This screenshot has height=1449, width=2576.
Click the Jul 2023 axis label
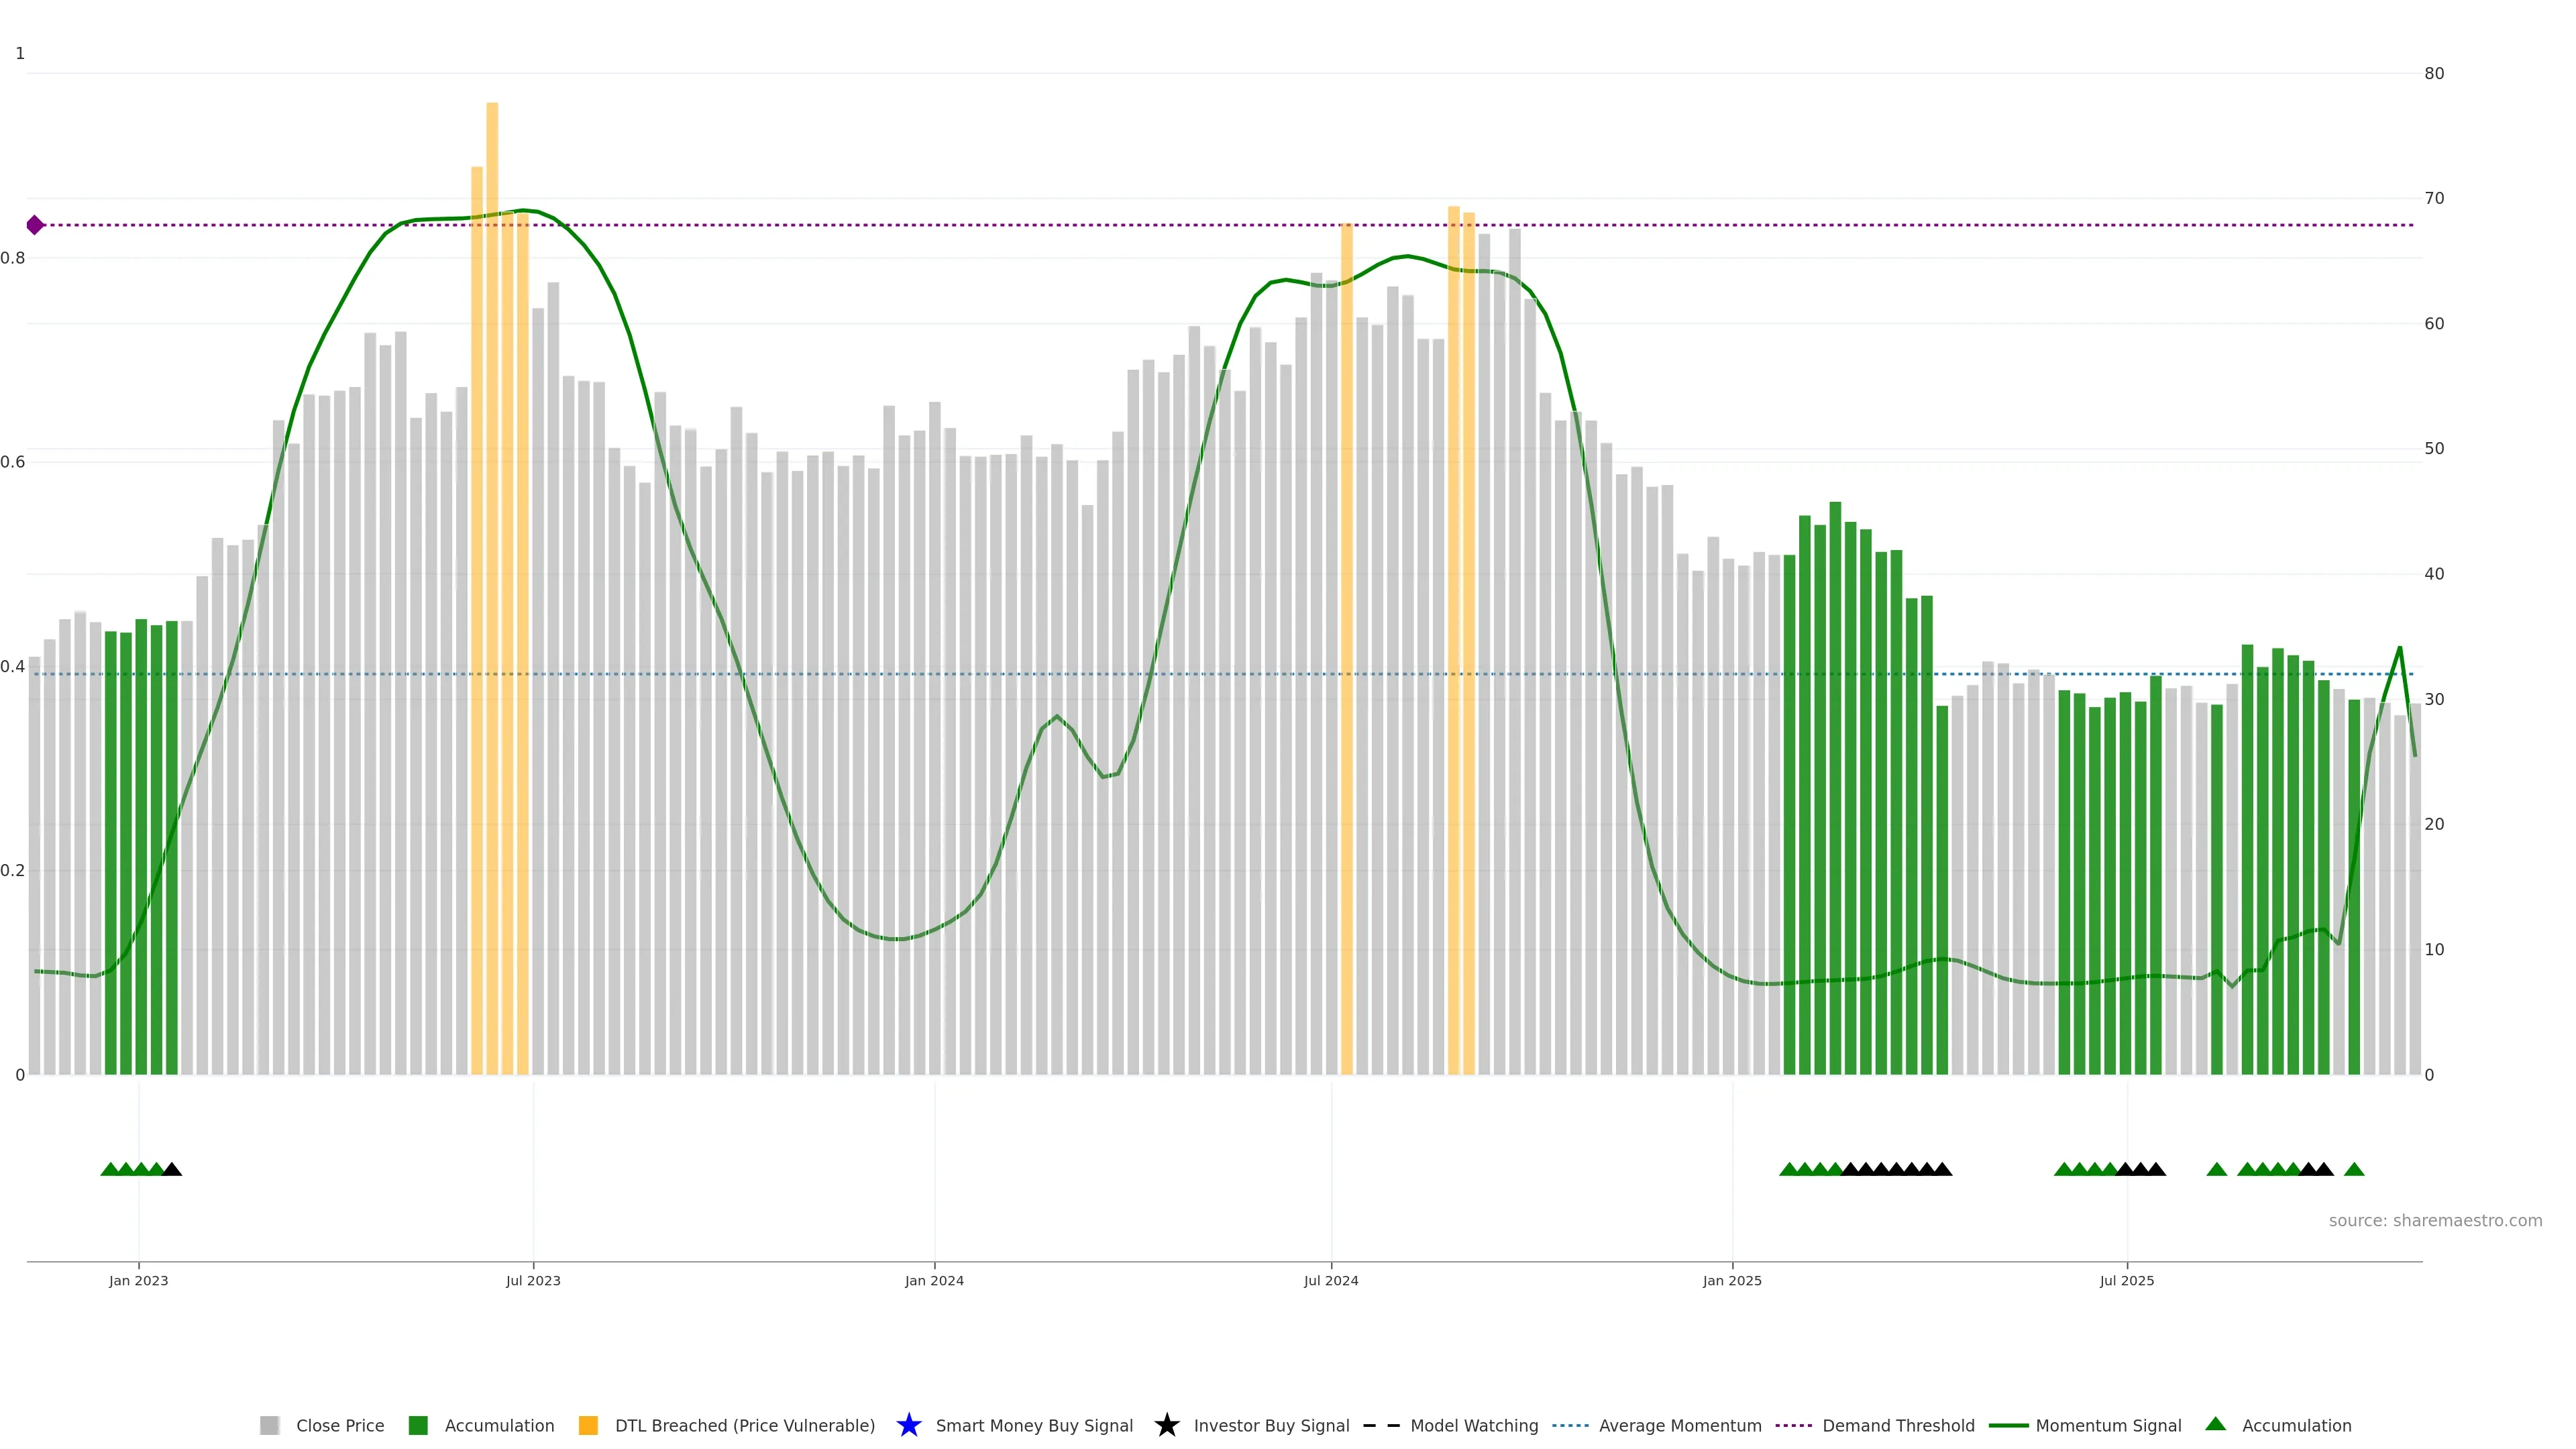tap(533, 1280)
